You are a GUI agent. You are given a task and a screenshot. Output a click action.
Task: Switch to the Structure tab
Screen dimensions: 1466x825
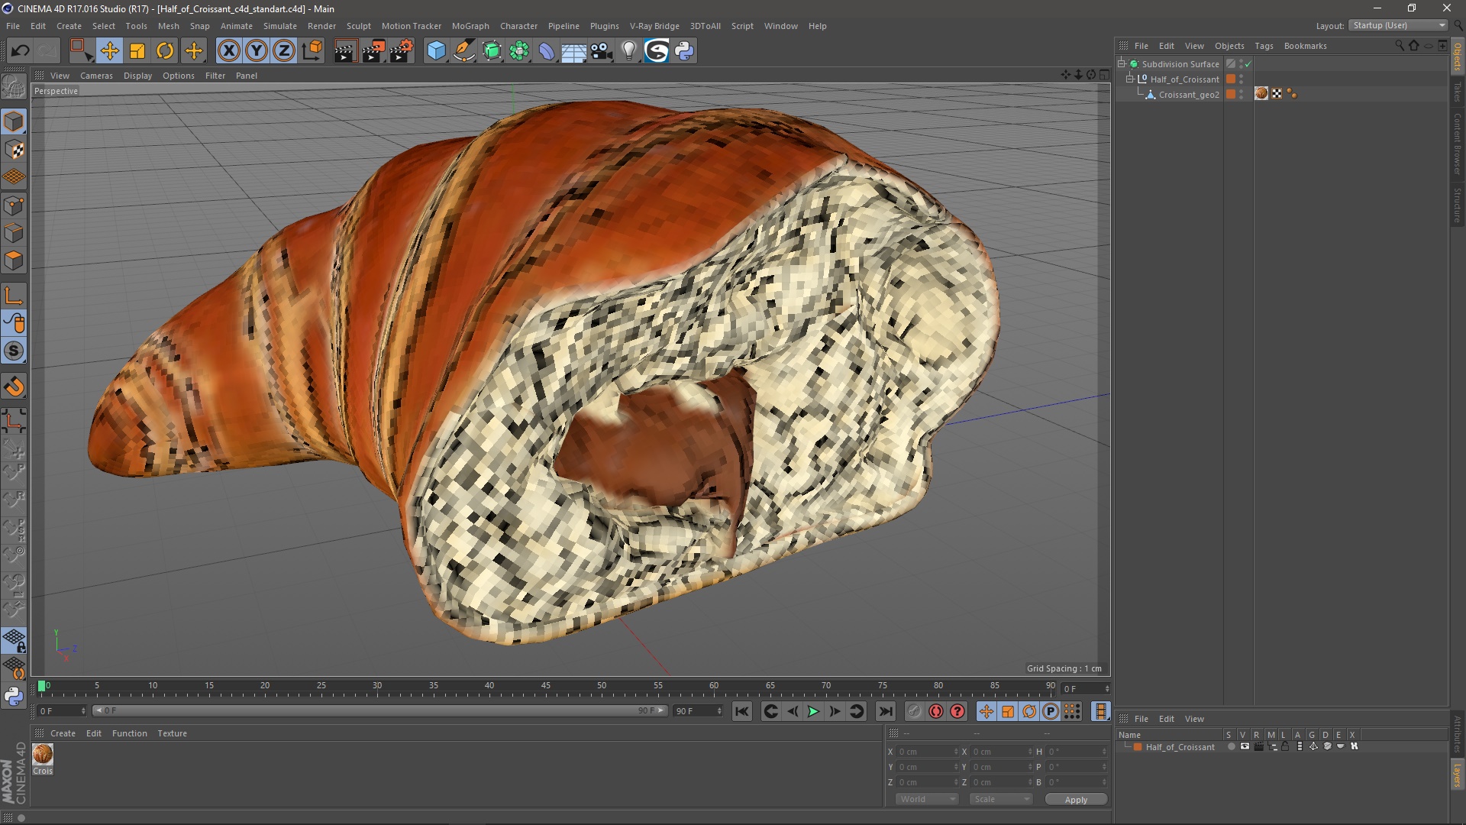(1458, 205)
